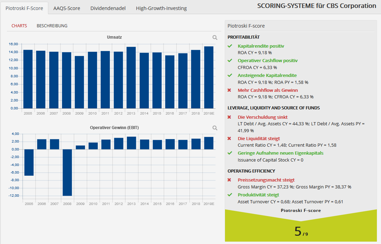Select the CHARTS sub-tab
The image size is (381, 244).
pos(19,26)
